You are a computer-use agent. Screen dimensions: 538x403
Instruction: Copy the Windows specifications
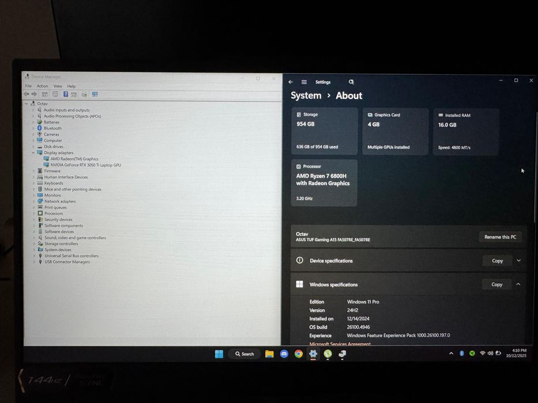coord(496,284)
